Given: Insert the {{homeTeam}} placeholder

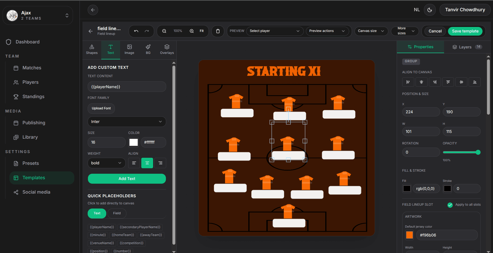Looking at the screenshot, I should pyautogui.click(x=123, y=235).
